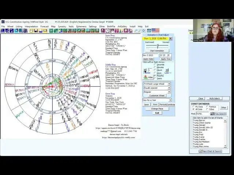This screenshot has width=234, height=175.
Task: Click the floppy disk save icon in toolbar
Action: [x=36, y=31]
